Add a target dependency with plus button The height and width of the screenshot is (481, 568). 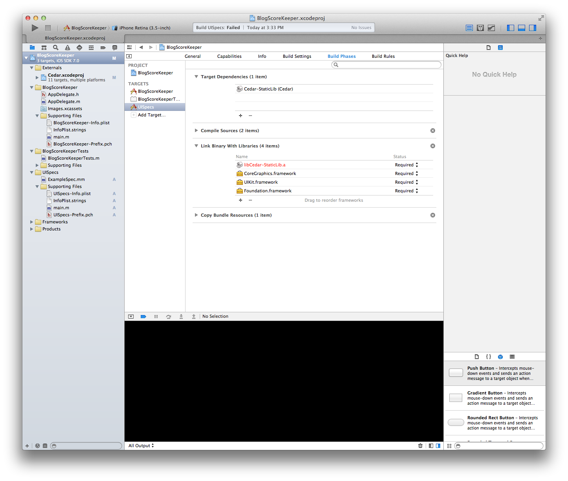[241, 116]
